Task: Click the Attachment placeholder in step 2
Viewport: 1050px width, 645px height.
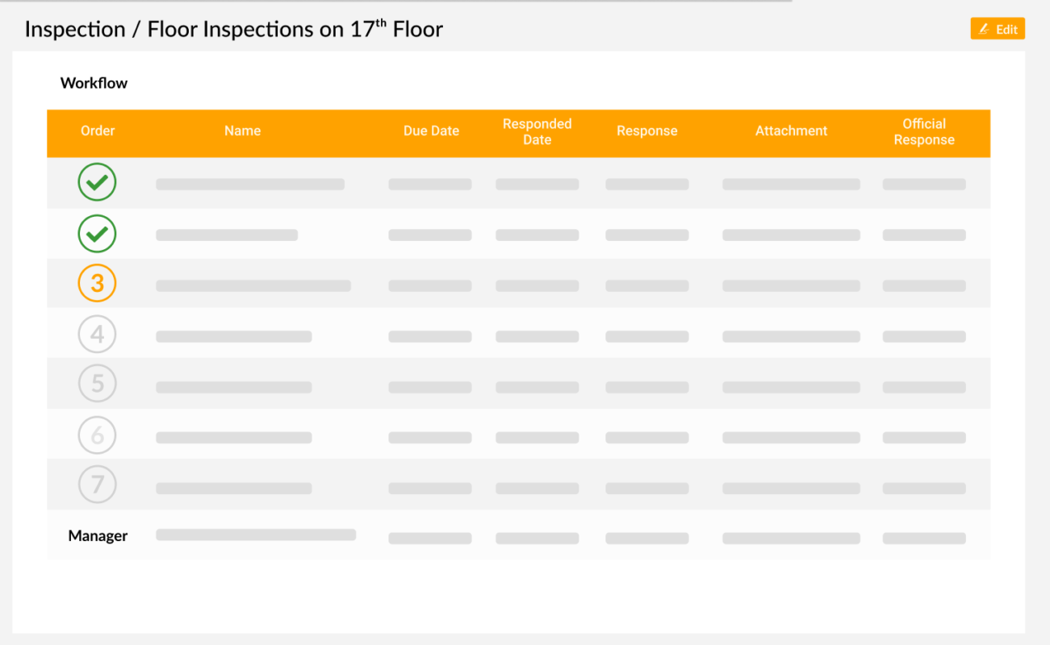Action: click(791, 235)
